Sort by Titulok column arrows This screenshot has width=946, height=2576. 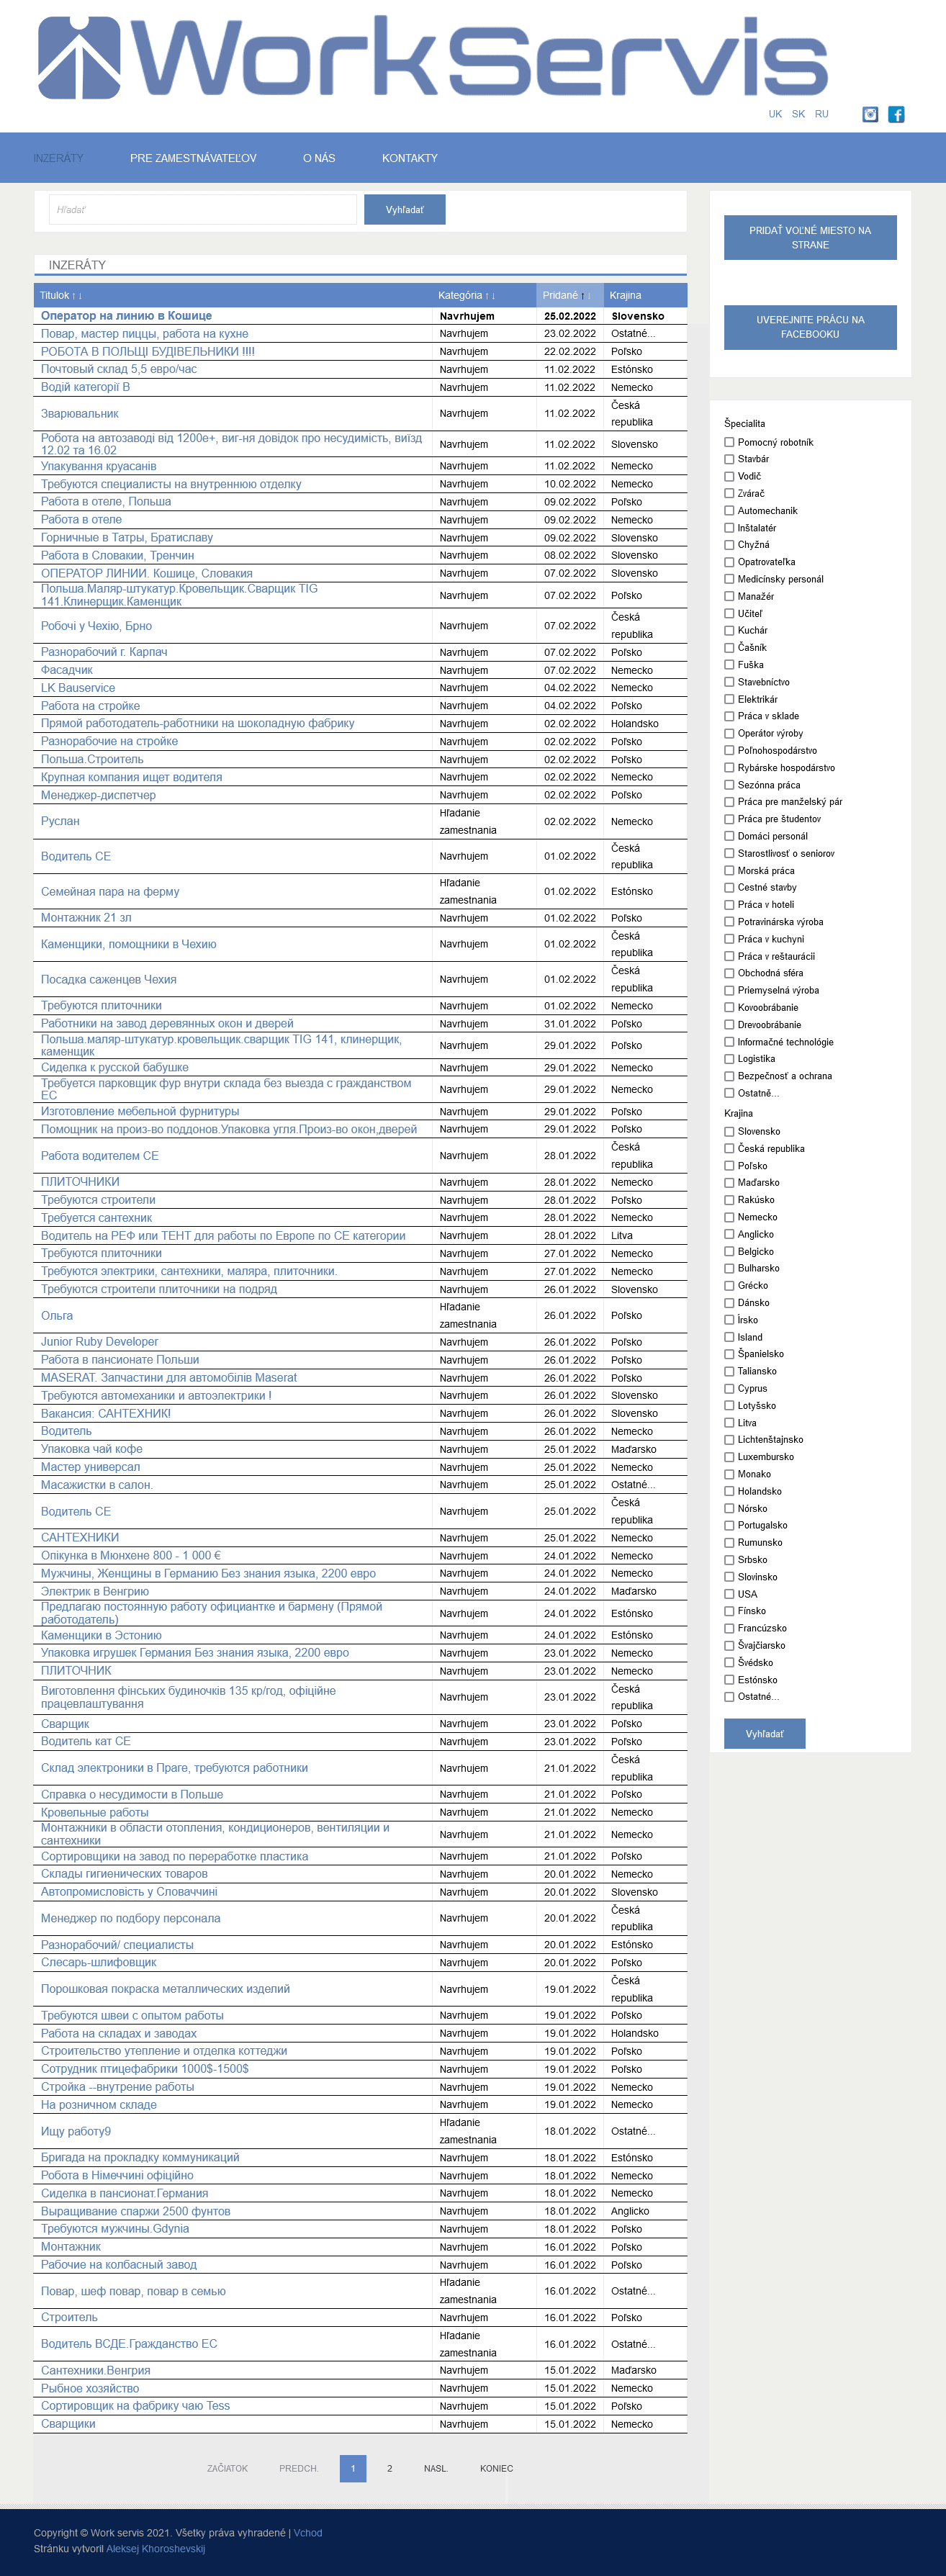click(x=77, y=296)
